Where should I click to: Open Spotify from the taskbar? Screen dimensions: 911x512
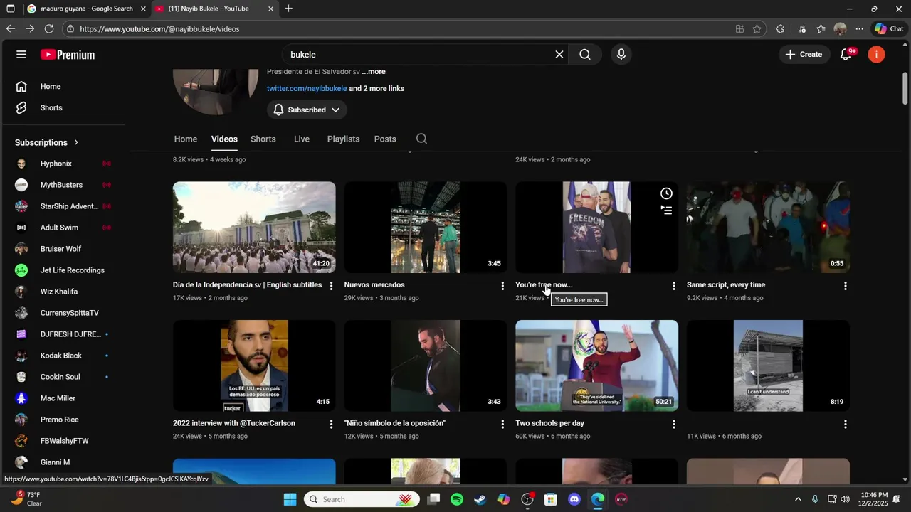457,499
